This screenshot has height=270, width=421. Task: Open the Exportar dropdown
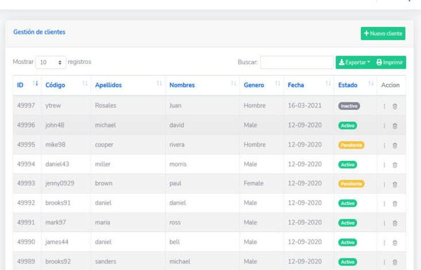[354, 62]
